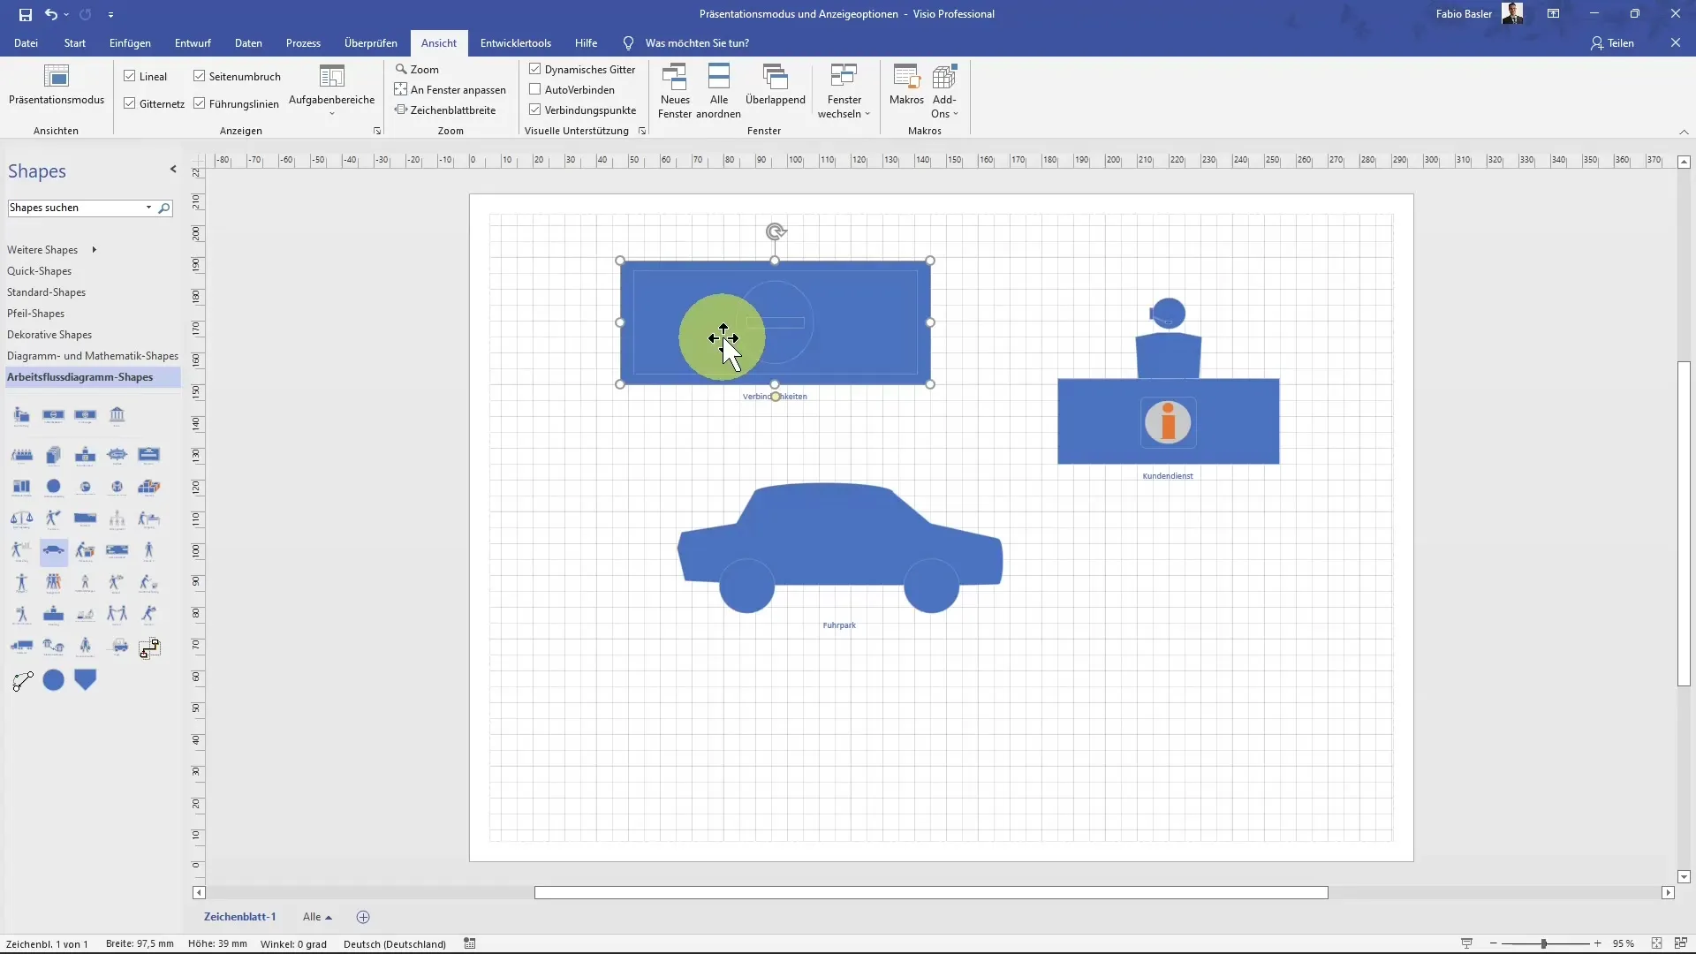Open the Dekorative Shapes stencil
The image size is (1696, 954).
(x=49, y=335)
